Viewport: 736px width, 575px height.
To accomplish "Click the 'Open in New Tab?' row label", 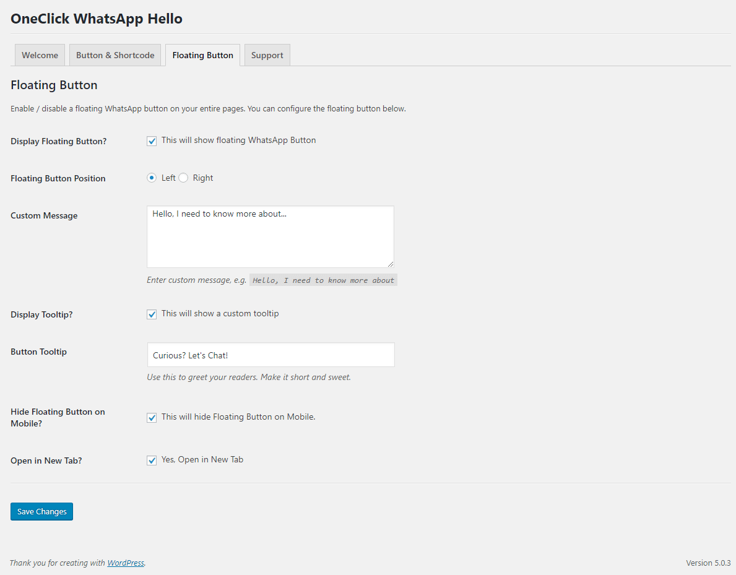I will 46,460.
